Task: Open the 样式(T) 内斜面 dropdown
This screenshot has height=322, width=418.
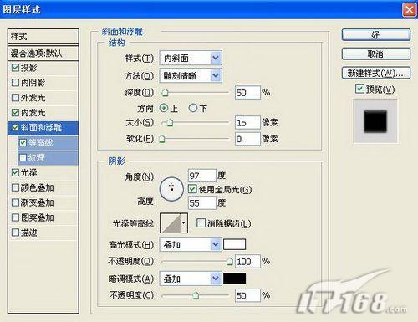Action: [191, 58]
